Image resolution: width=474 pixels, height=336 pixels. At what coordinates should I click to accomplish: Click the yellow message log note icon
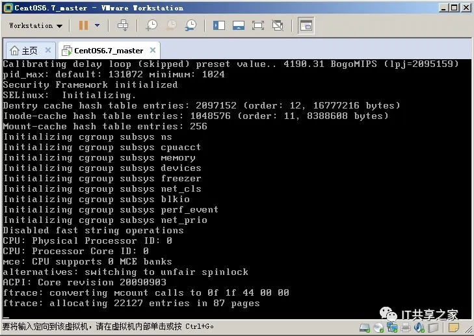coord(453,328)
